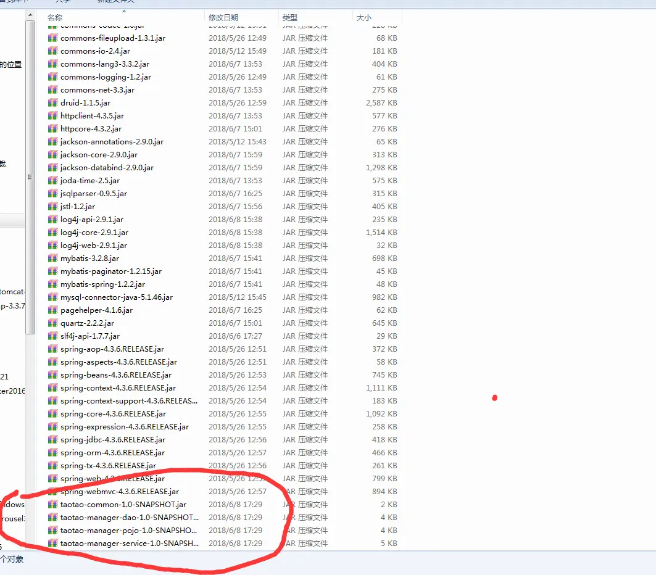
Task: Click the spring-core-4.3.6.RELEASE.jar file icon
Action: [52, 414]
